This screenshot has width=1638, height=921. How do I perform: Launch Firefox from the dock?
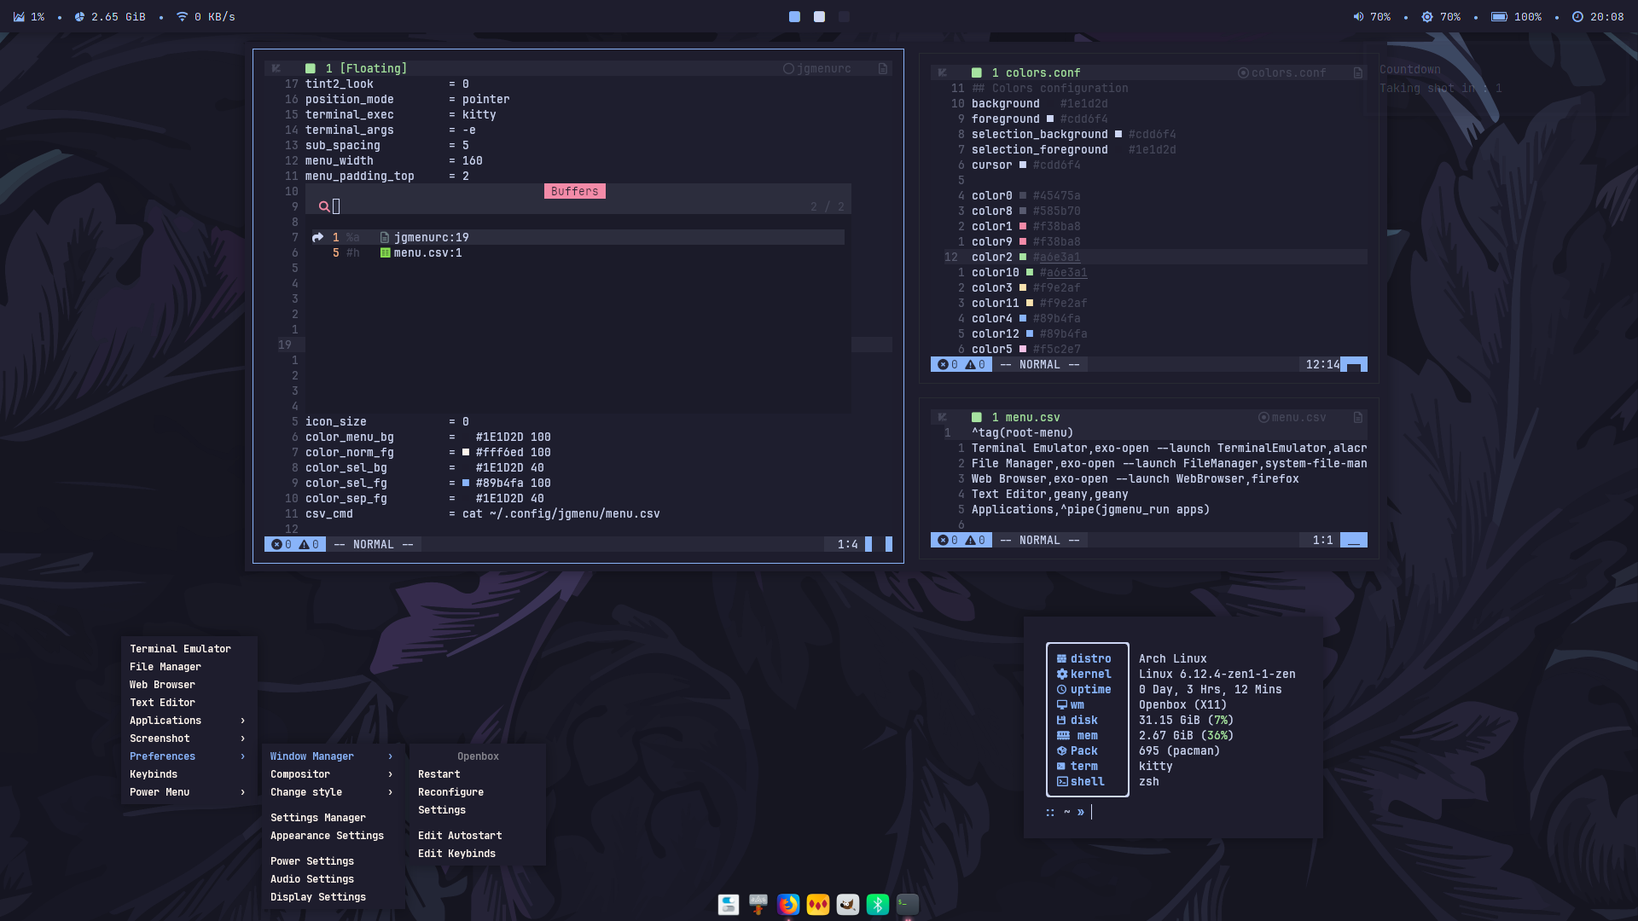pyautogui.click(x=788, y=904)
